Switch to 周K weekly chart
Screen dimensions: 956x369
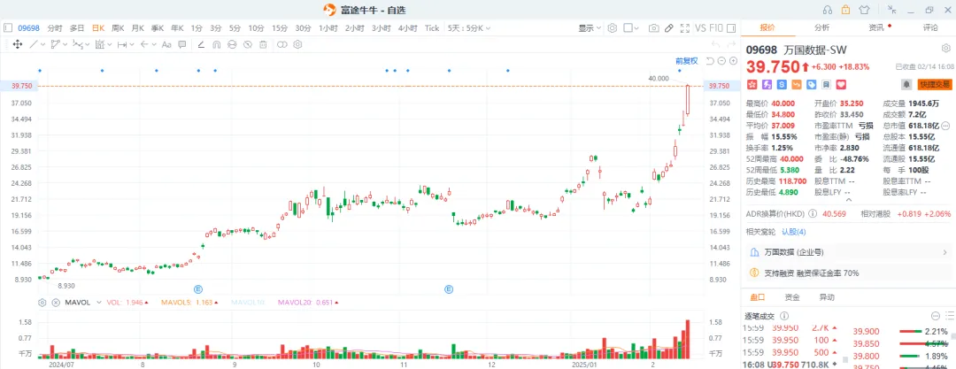pos(118,28)
